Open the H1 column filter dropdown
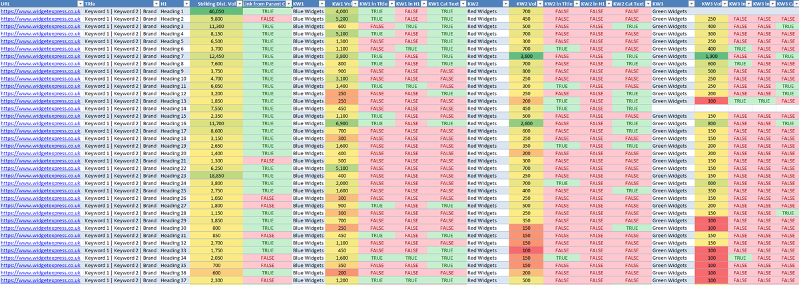Image resolution: width=799 pixels, height=285 pixels. [185, 4]
